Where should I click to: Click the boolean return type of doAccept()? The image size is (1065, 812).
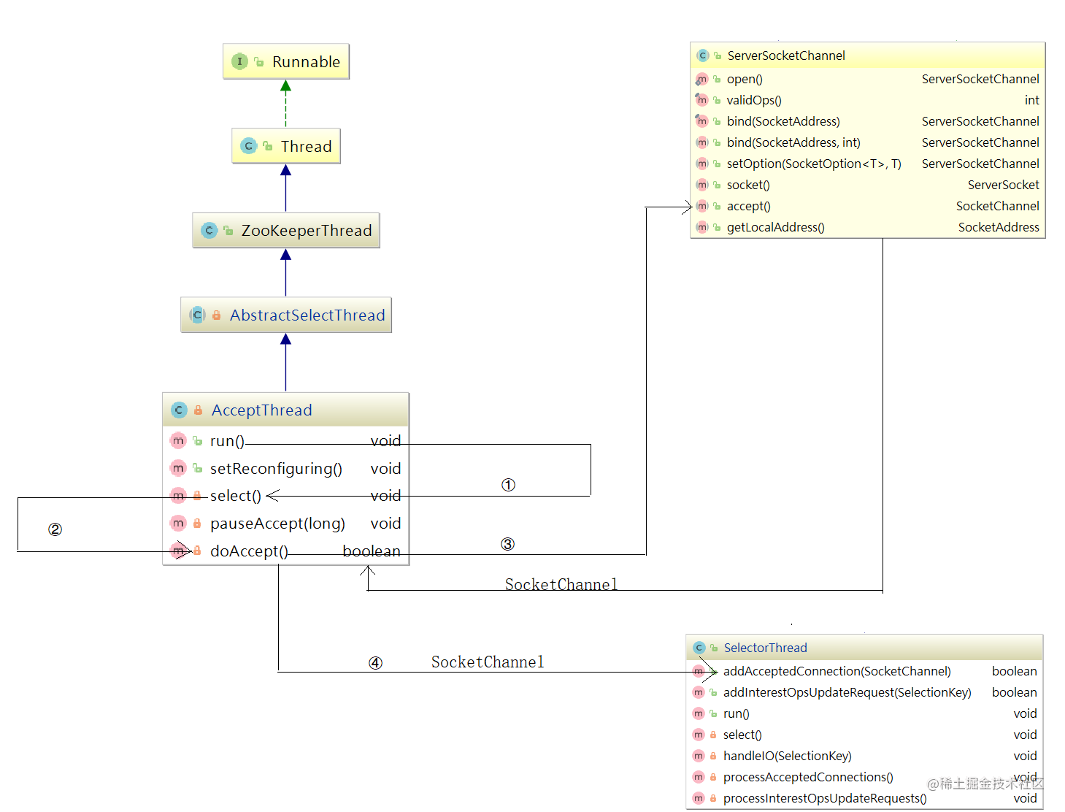click(x=372, y=551)
